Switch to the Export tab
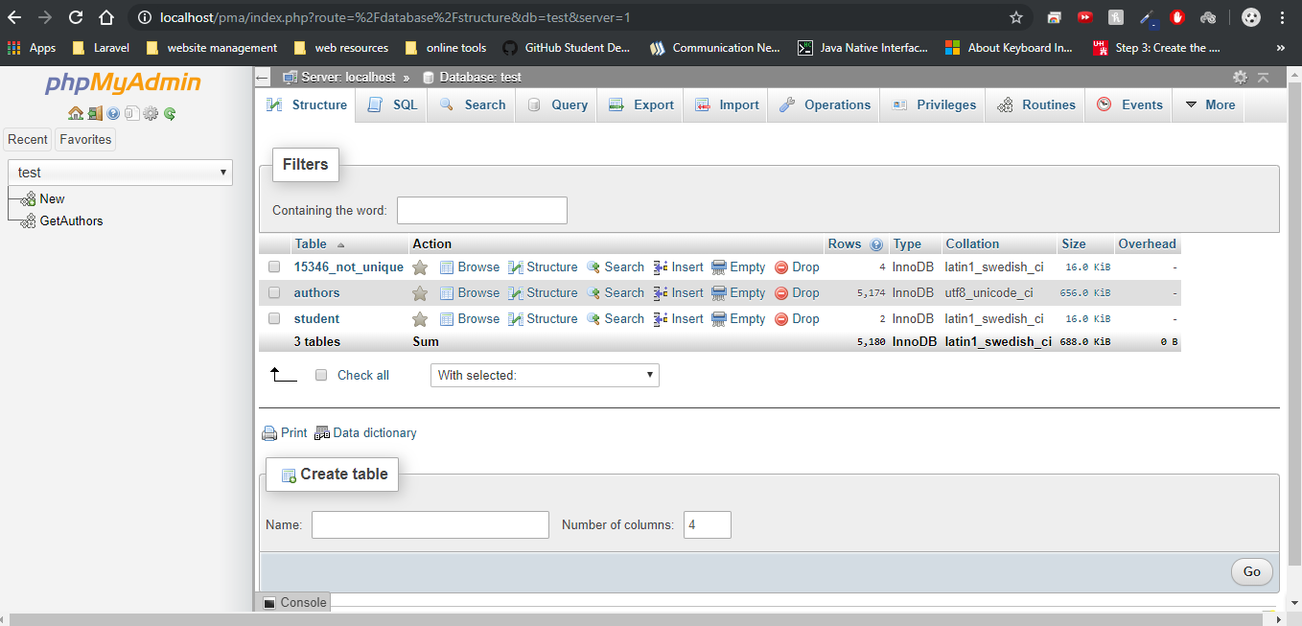The image size is (1302, 626). coord(640,105)
